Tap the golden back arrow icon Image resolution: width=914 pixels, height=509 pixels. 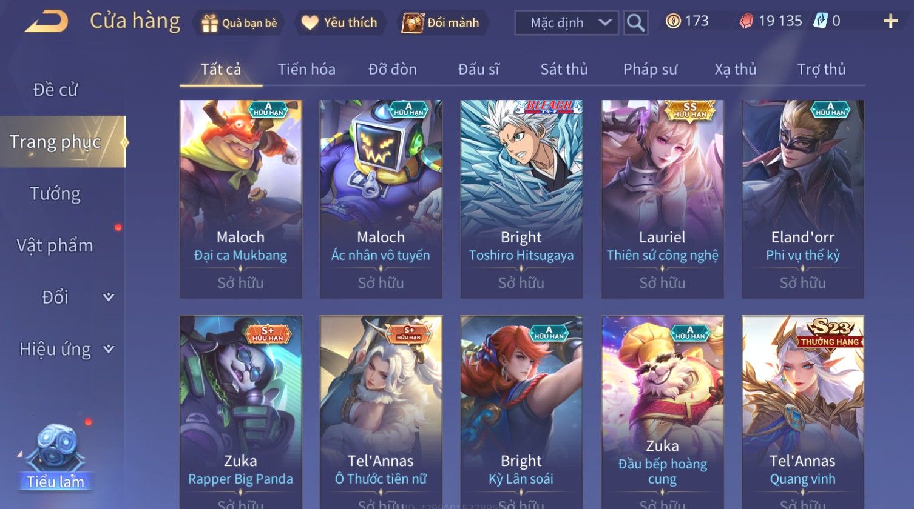coord(46,22)
